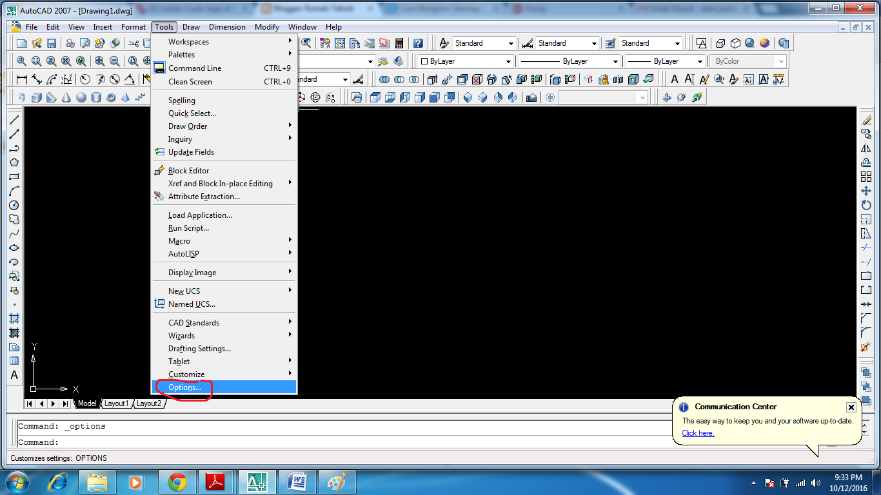881x495 pixels.
Task: Select the Linear Dimension tool
Action: coord(22,79)
